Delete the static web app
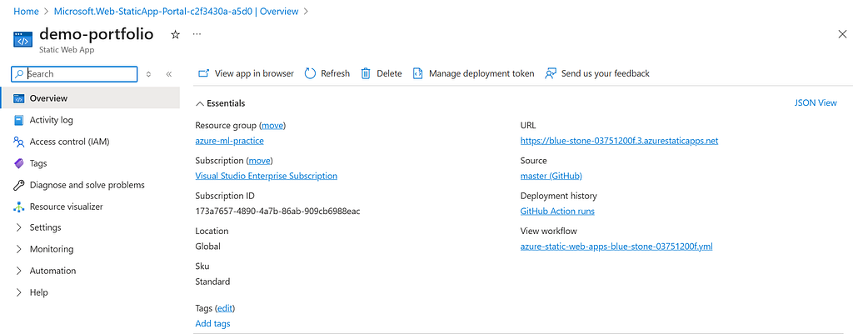The width and height of the screenshot is (853, 334). click(382, 73)
